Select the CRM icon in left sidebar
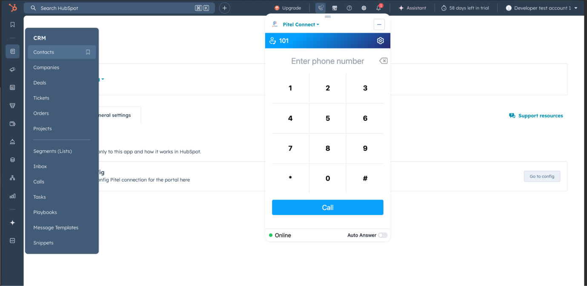Viewport: 587px width, 286px height. [12, 51]
